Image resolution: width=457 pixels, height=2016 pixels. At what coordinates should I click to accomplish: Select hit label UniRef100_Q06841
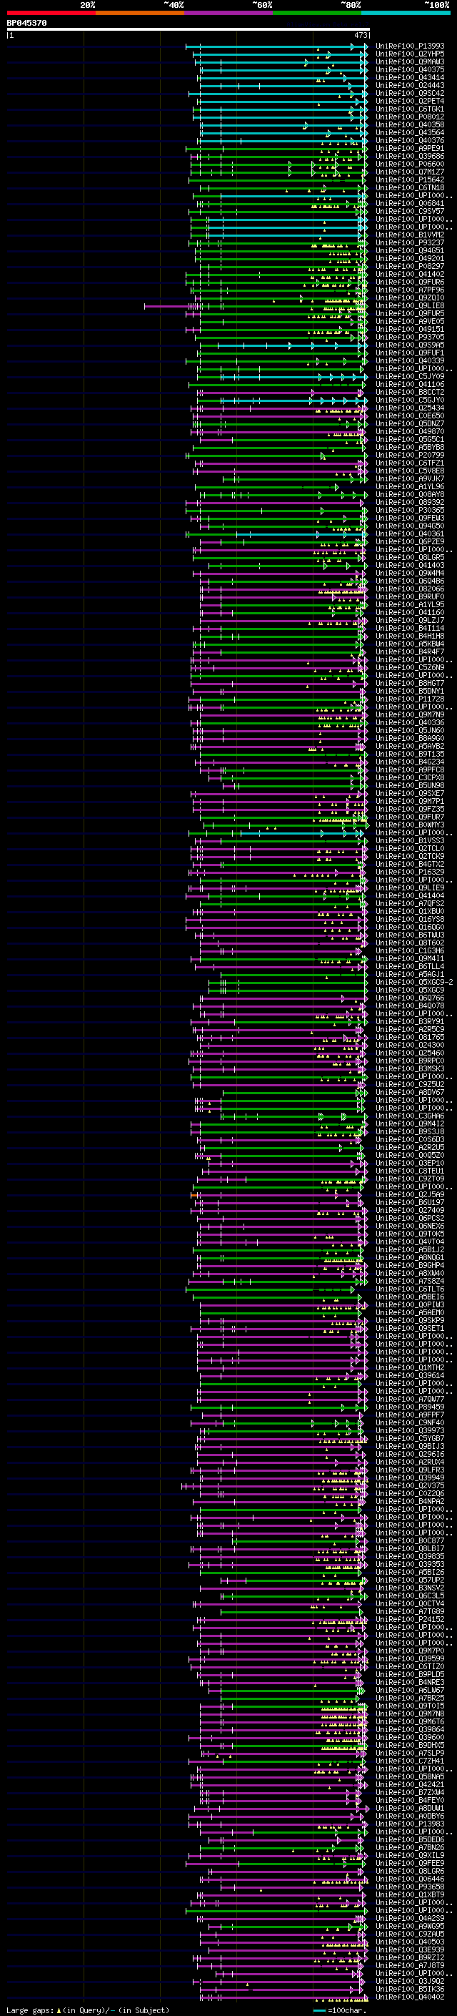tap(410, 204)
